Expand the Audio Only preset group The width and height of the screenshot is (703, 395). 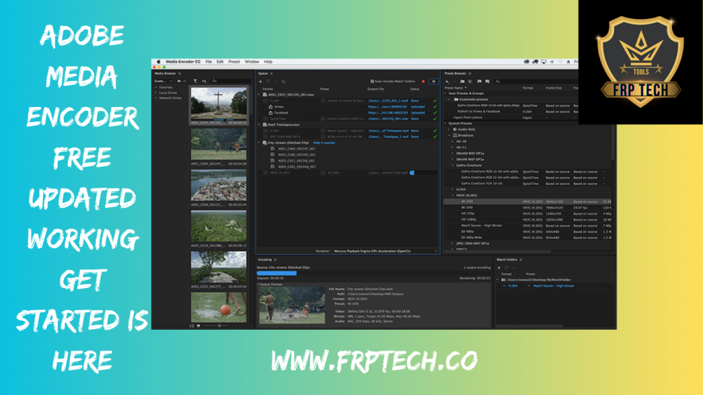tap(449, 129)
